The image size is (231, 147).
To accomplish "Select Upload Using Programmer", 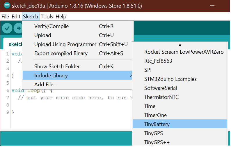I will coord(77,44).
